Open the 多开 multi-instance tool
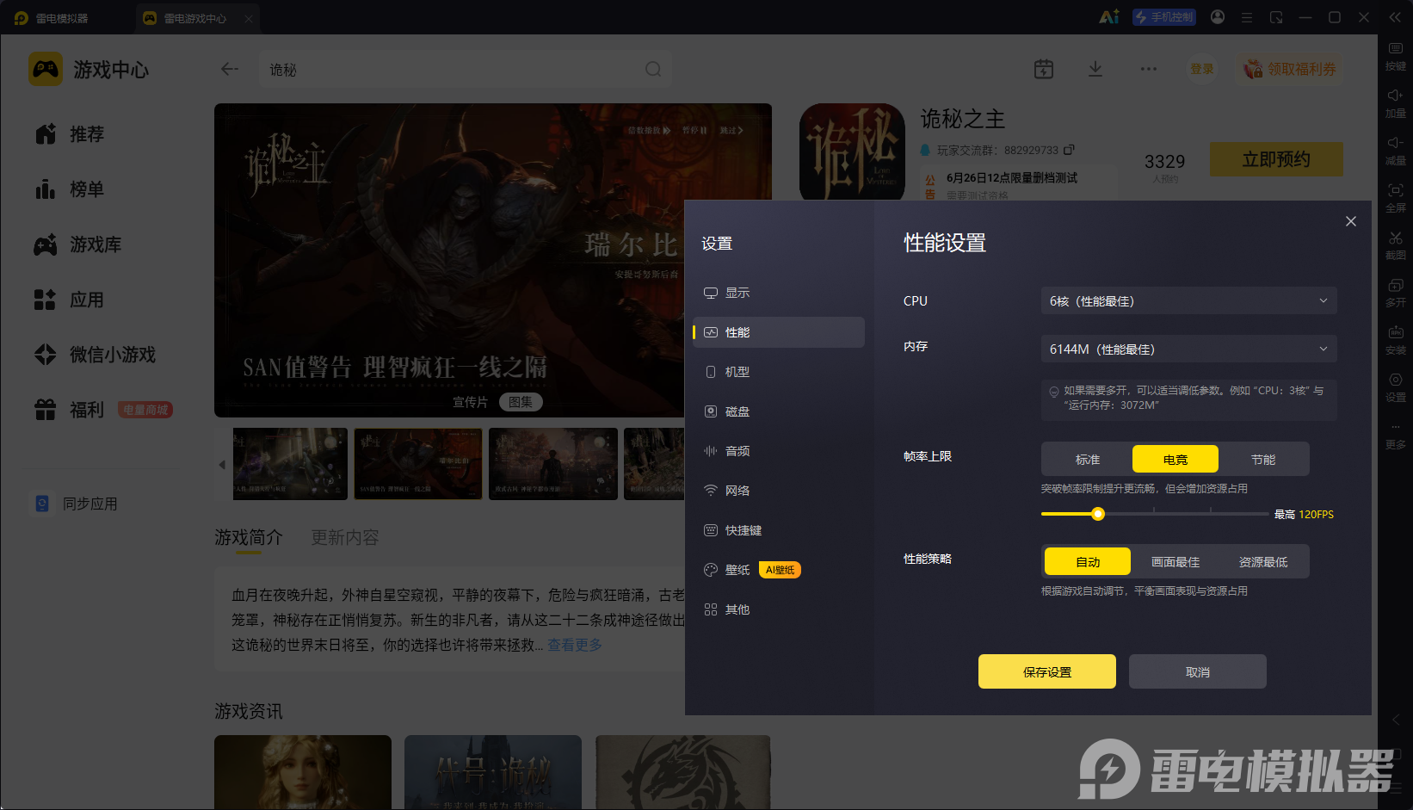This screenshot has height=810, width=1413. [x=1395, y=293]
